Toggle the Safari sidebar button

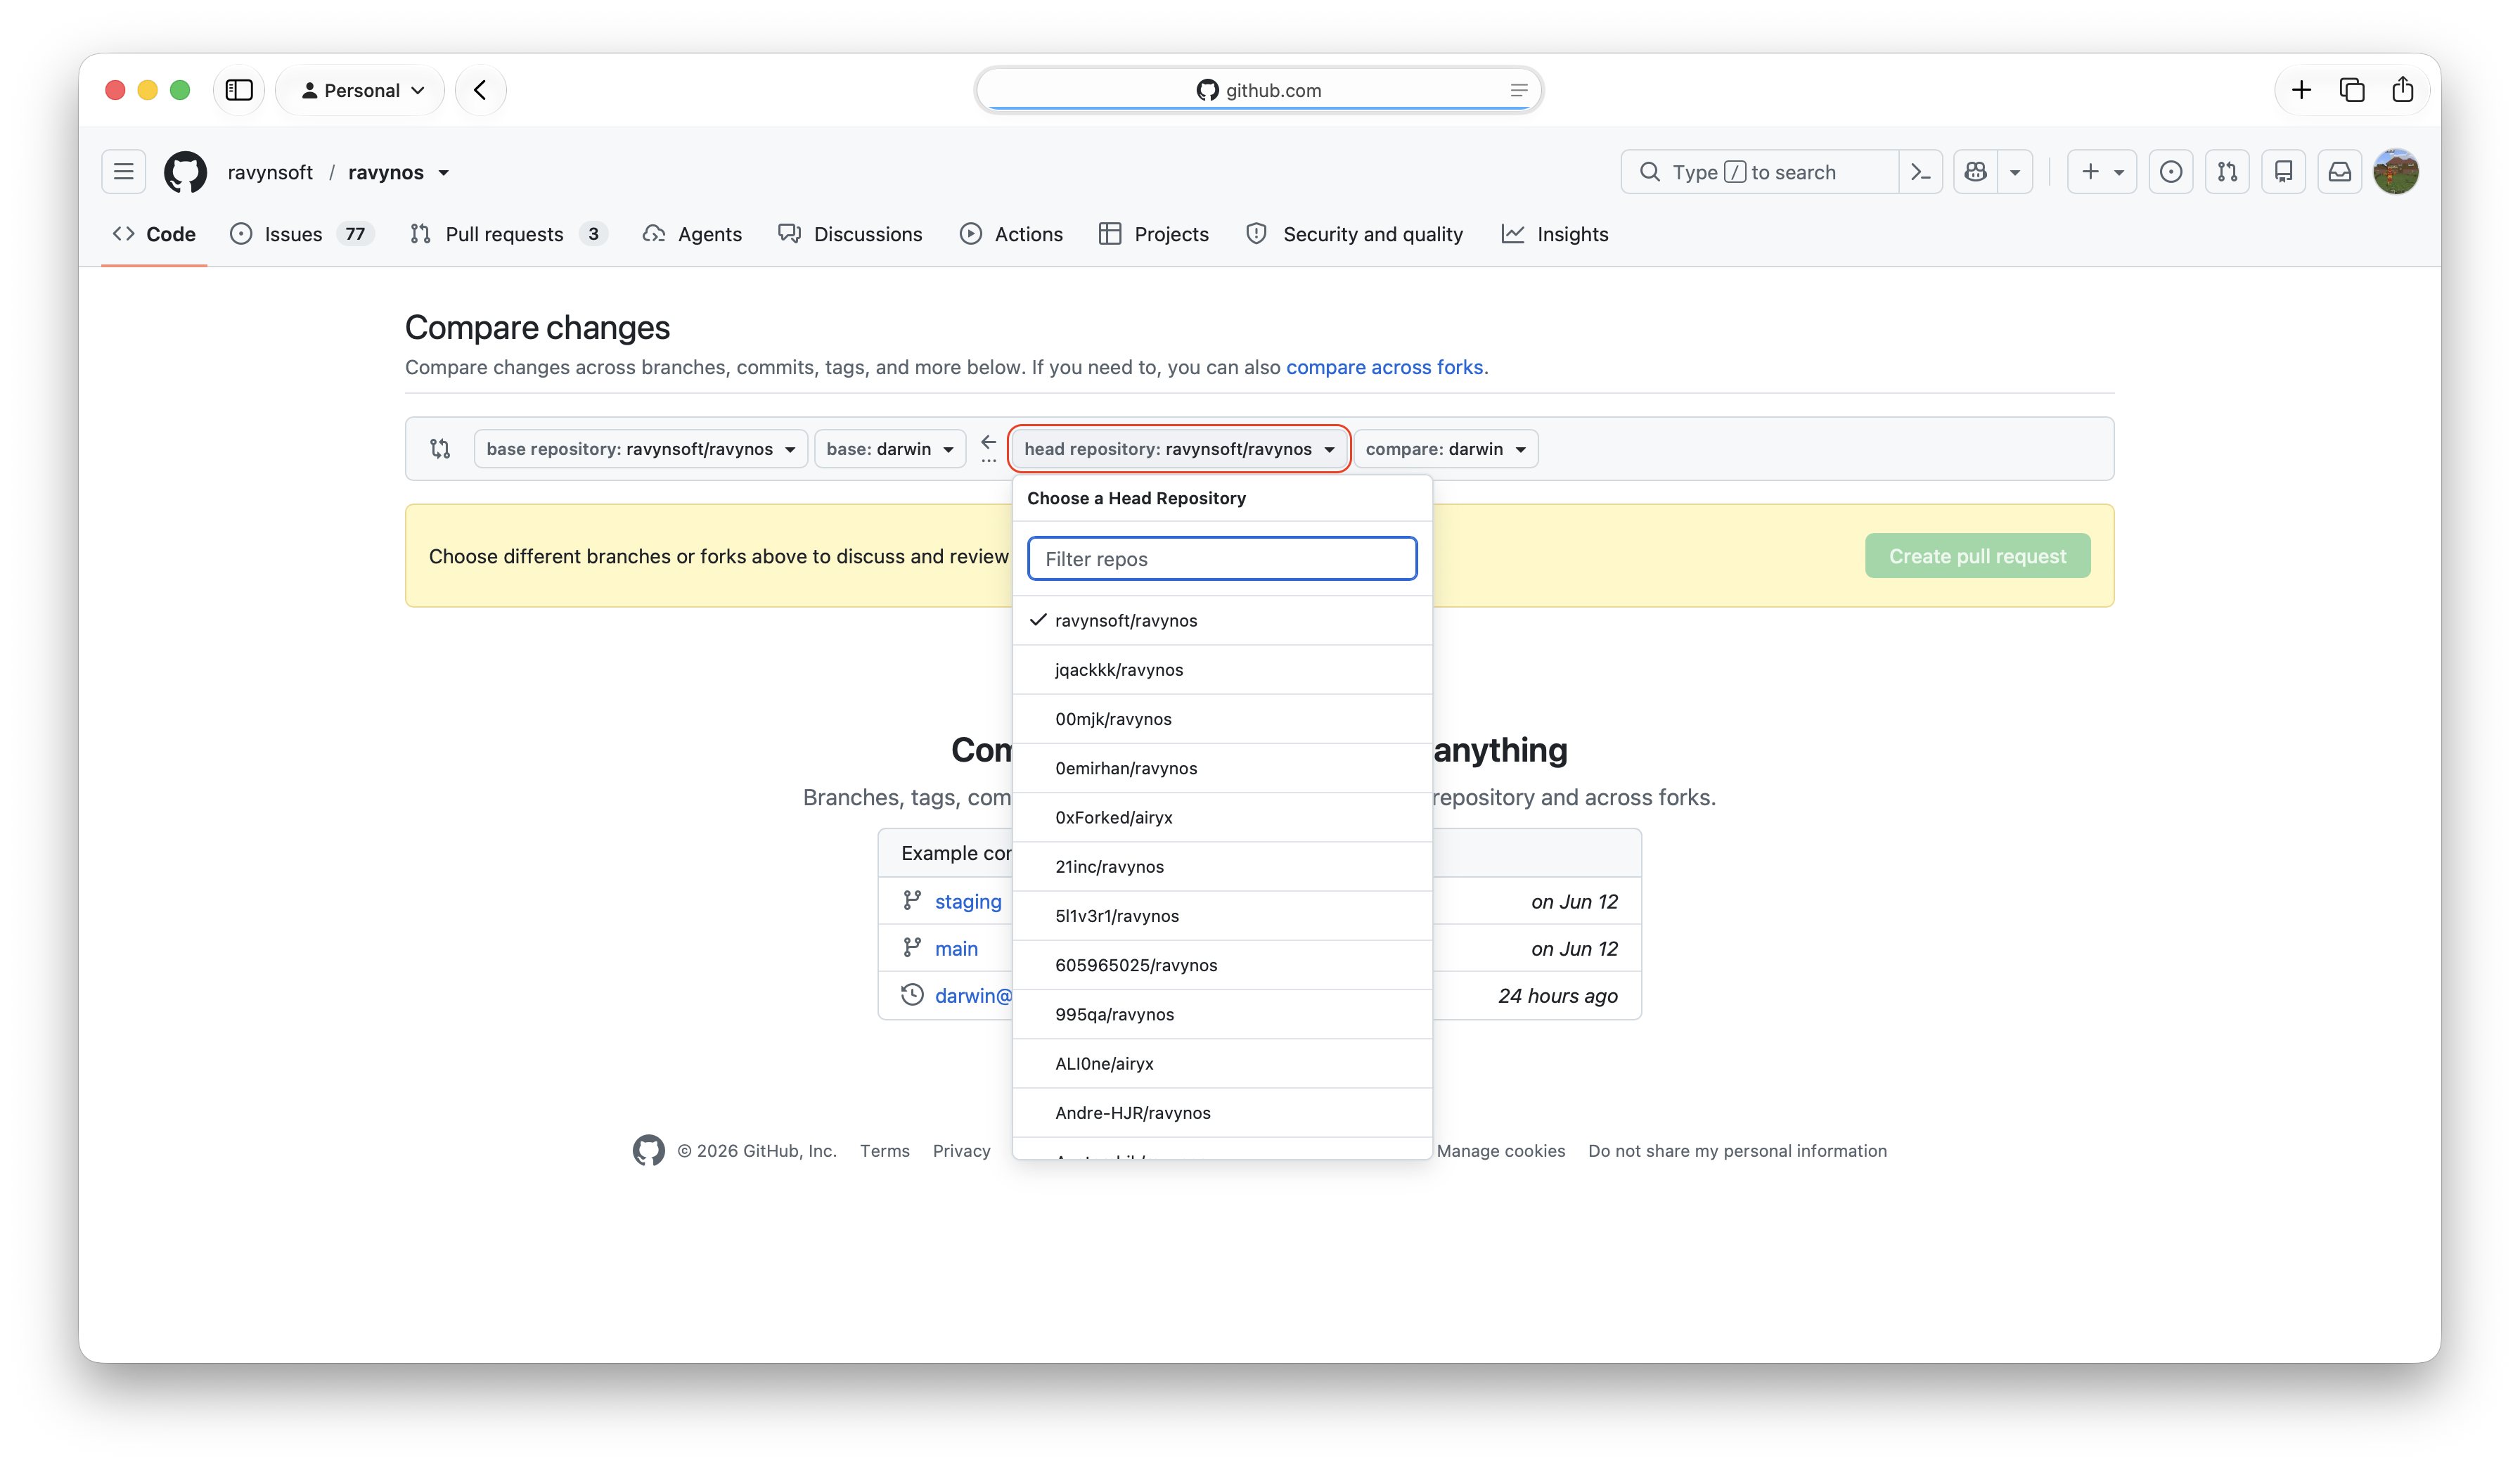239,90
